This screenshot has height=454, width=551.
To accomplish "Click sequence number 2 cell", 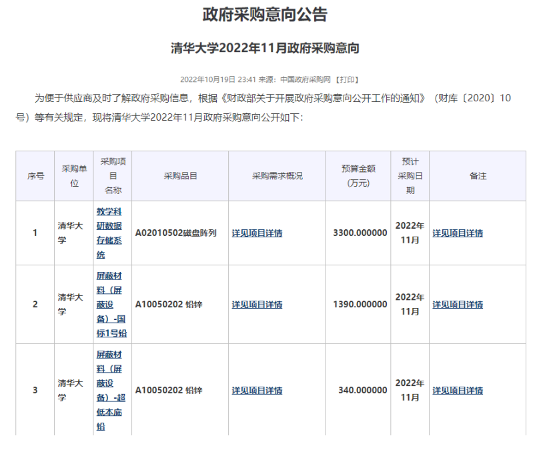I will coord(35,305).
